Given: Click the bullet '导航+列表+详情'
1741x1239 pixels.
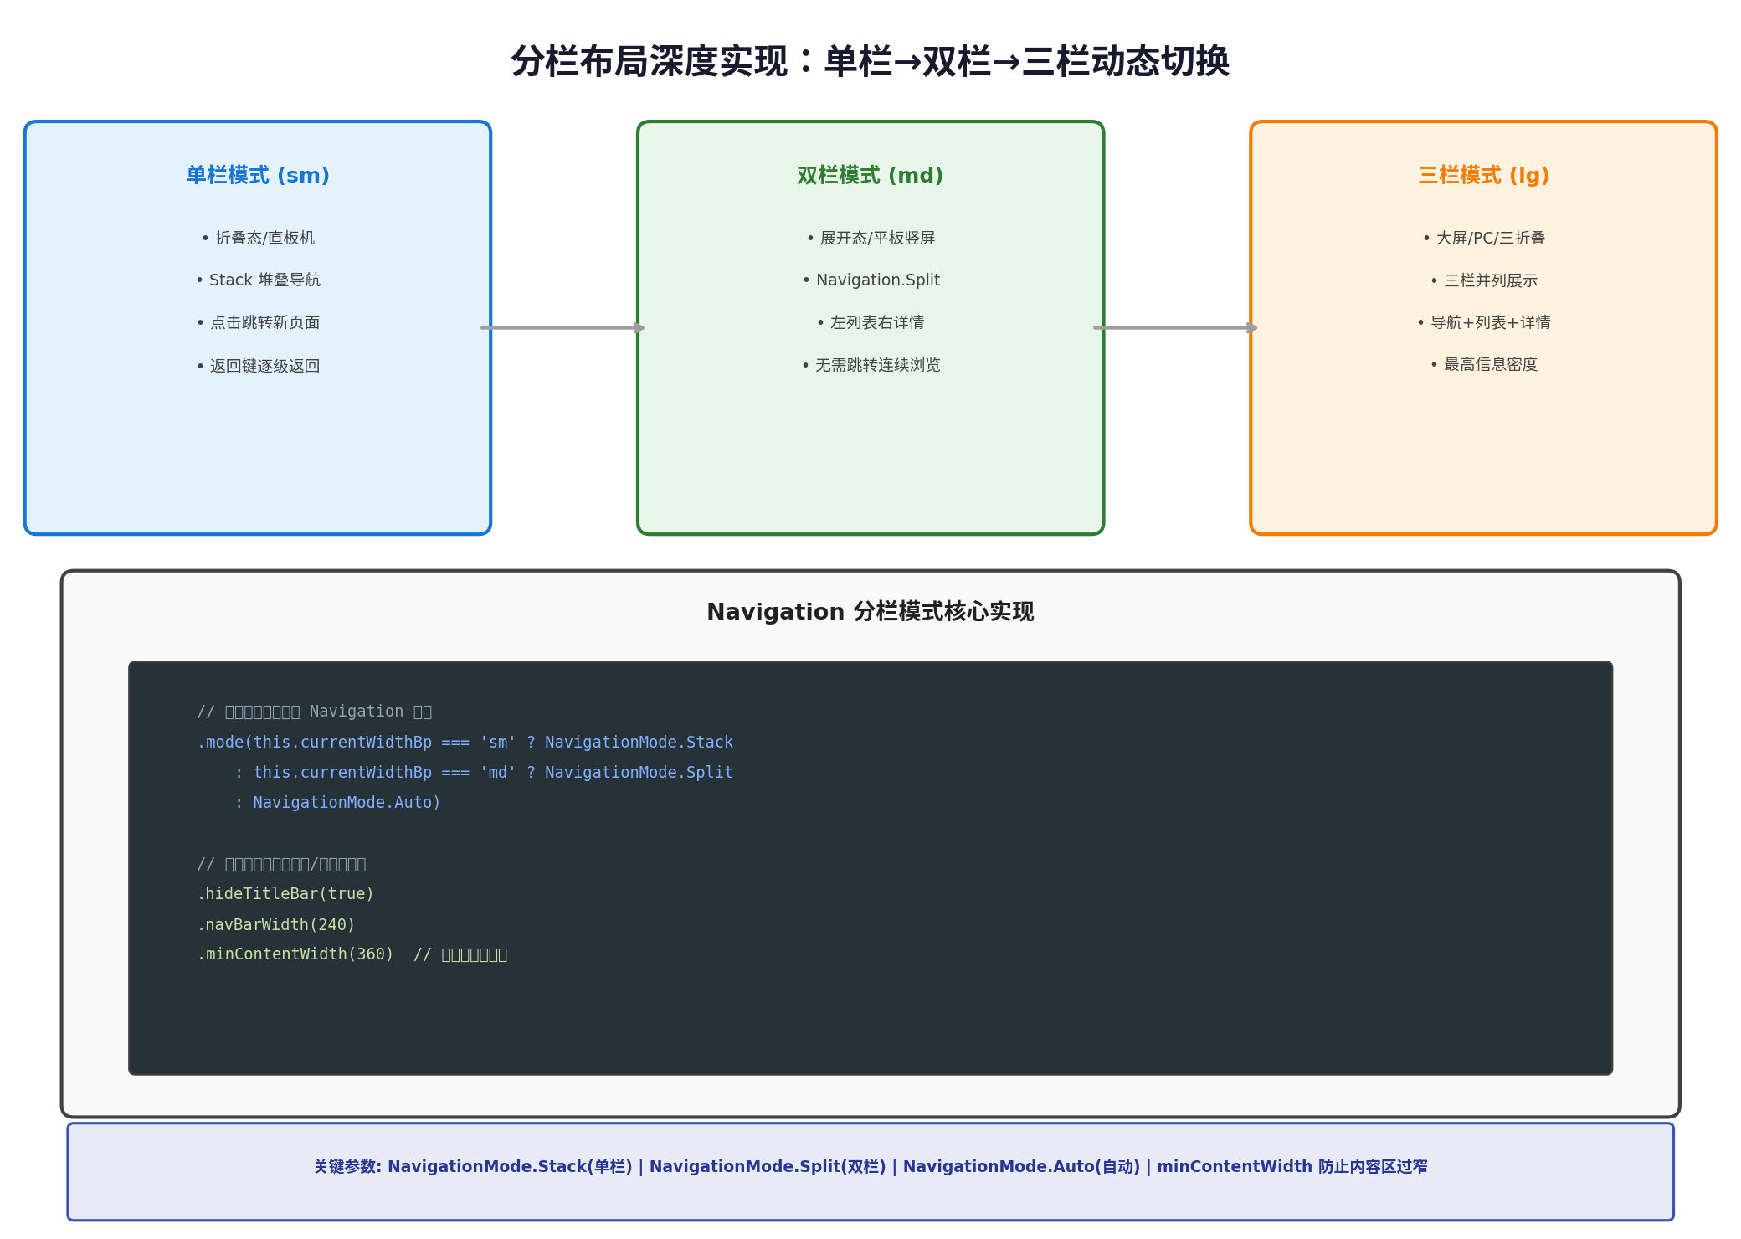Looking at the screenshot, I should (x=1484, y=322).
